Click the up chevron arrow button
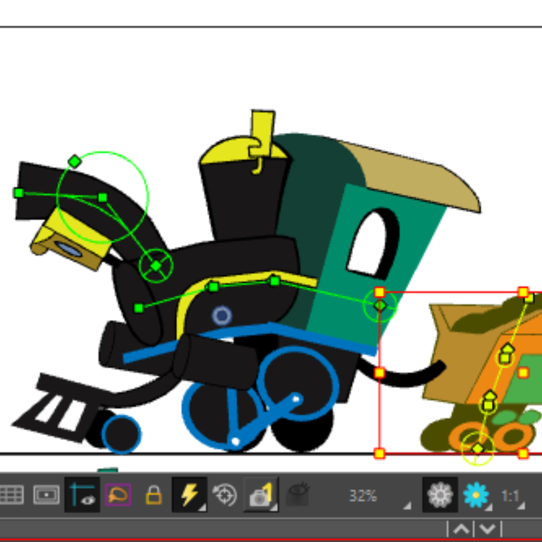 (x=461, y=529)
